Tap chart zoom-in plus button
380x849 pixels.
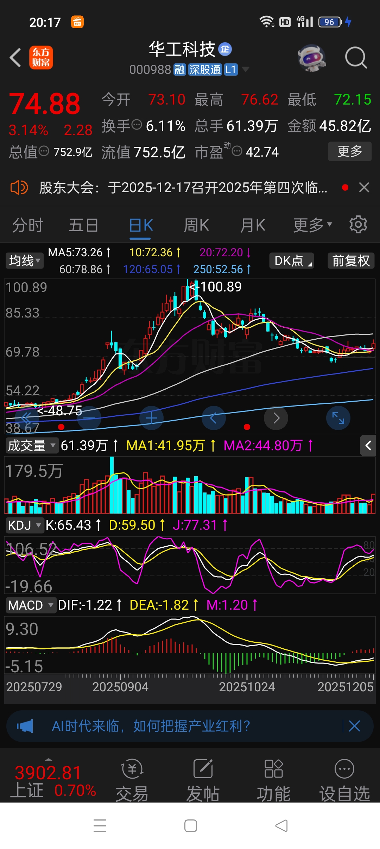coord(152,418)
